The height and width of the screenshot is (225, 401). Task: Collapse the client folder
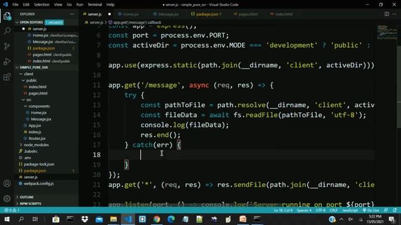coord(21,74)
